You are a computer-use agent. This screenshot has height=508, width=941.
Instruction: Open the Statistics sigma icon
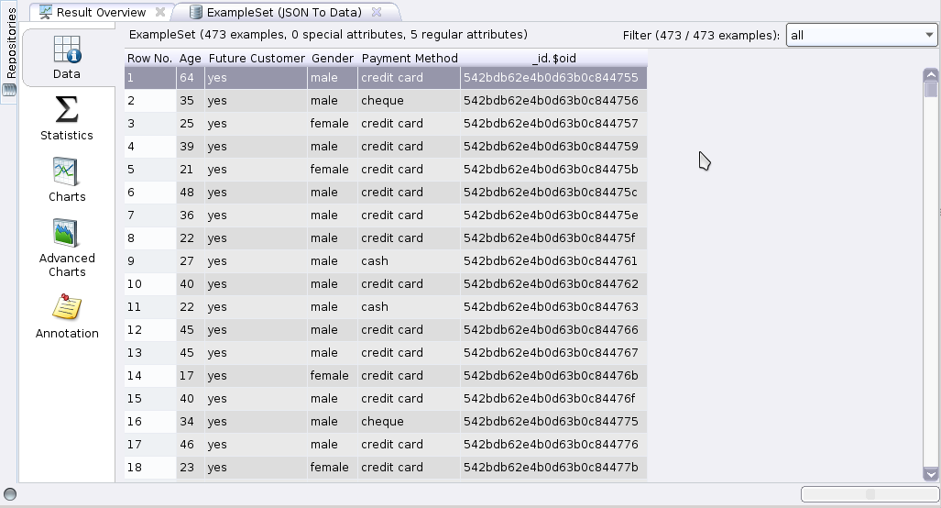click(x=67, y=110)
